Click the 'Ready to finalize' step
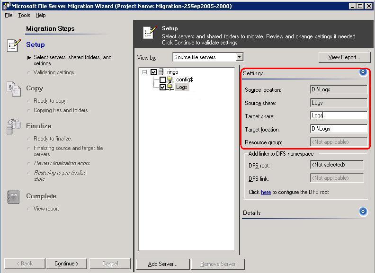 tap(53, 139)
